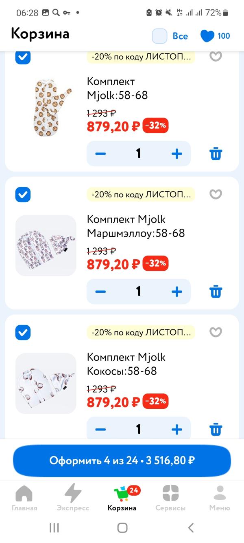Add Mjolk Маршмэллоу set to favorites heart
The height and width of the screenshot is (543, 244).
(x=216, y=194)
